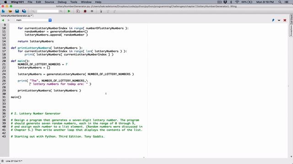
Task: Click vertical scrollbar down arrow
Action: tap(291, 157)
